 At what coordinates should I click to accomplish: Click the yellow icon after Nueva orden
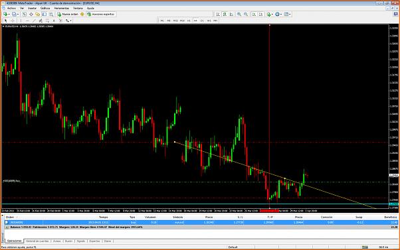[82, 14]
